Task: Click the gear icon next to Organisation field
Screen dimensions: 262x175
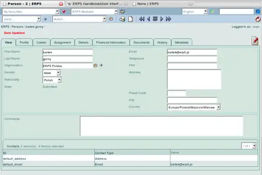Action: (96, 65)
